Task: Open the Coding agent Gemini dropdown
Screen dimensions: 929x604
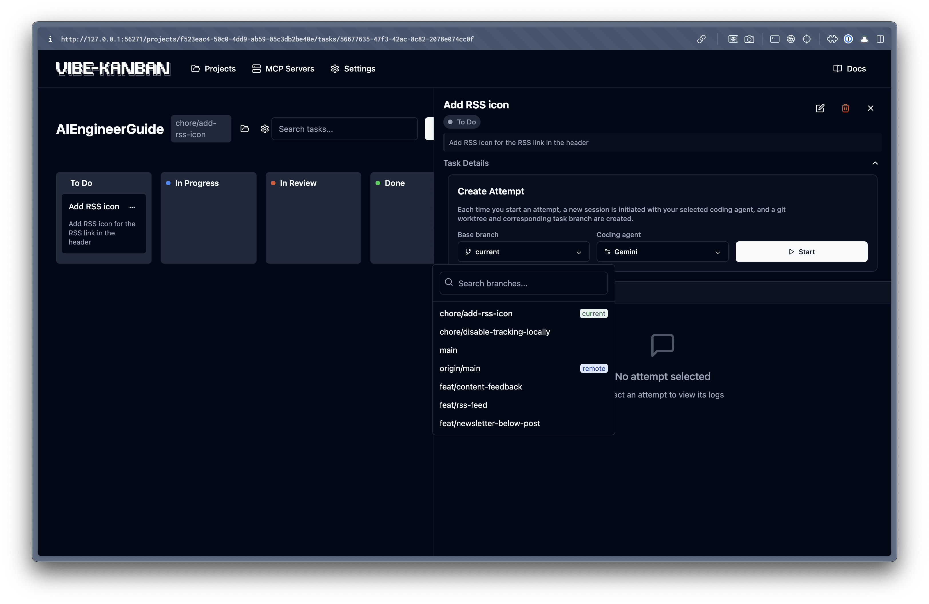Action: point(662,252)
